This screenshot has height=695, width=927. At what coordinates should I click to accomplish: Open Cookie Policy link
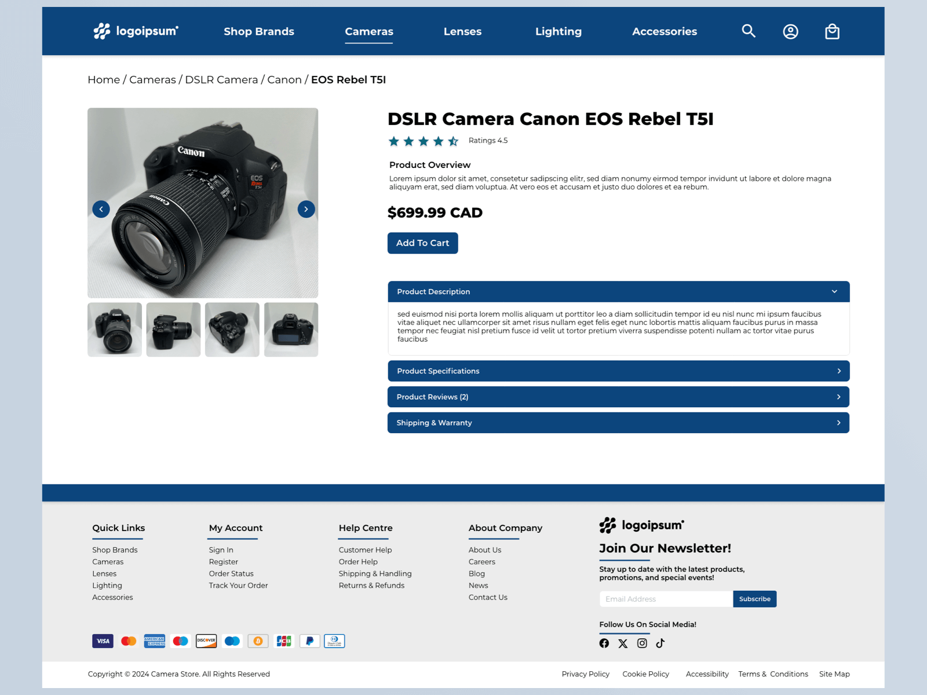click(x=645, y=674)
